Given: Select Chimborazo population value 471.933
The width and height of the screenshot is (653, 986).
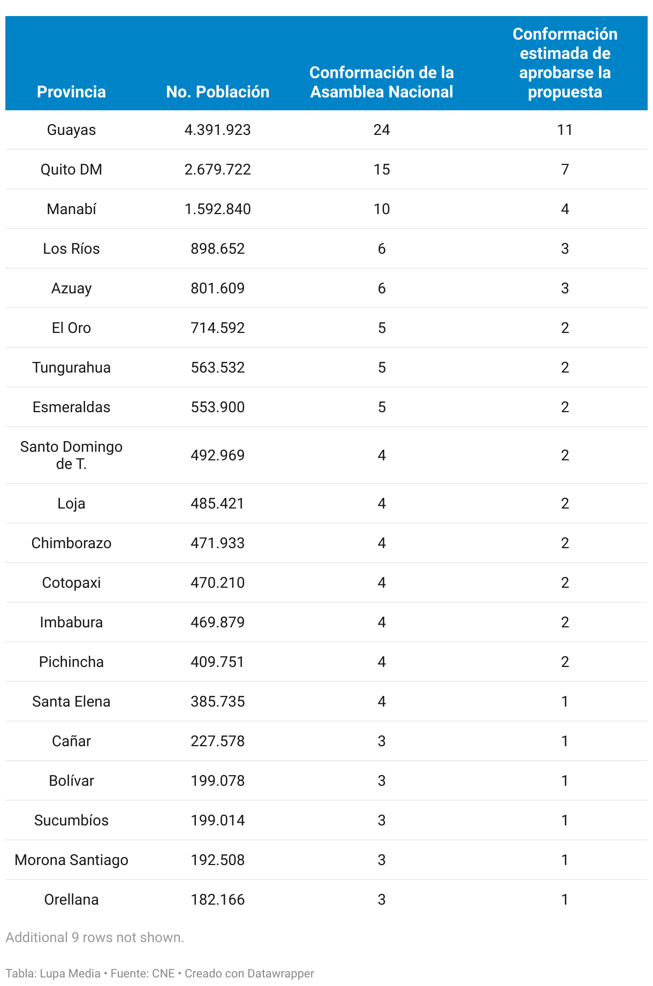Looking at the screenshot, I should pyautogui.click(x=217, y=543).
